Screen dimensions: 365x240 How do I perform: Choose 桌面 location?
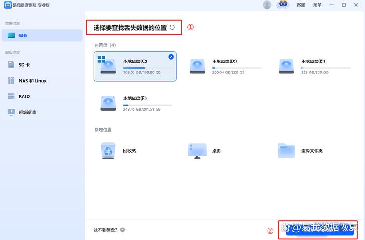point(224,151)
